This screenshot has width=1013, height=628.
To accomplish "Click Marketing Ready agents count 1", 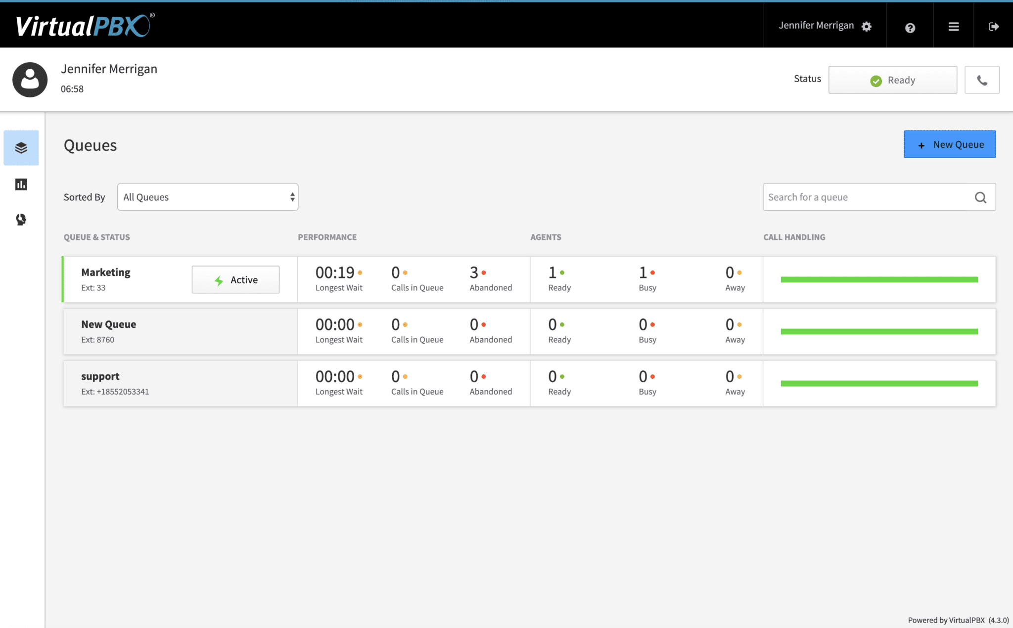I will (x=552, y=273).
